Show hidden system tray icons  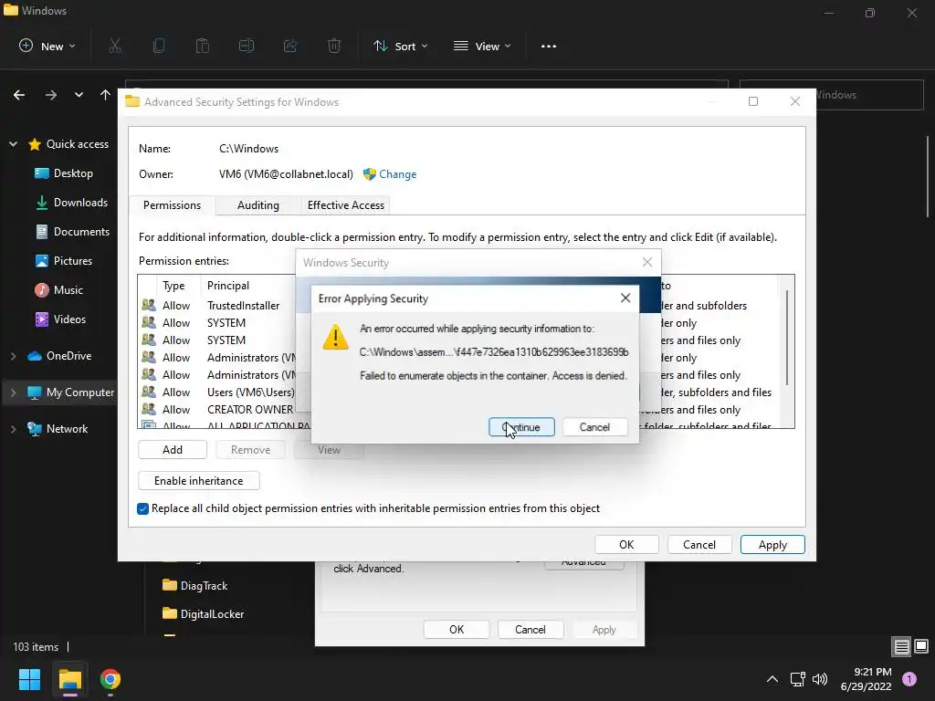[x=772, y=679]
